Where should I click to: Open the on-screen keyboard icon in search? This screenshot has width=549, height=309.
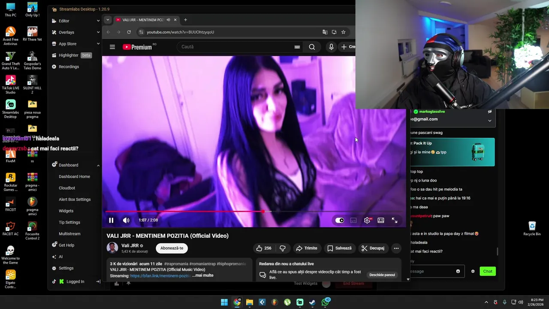pos(297,47)
